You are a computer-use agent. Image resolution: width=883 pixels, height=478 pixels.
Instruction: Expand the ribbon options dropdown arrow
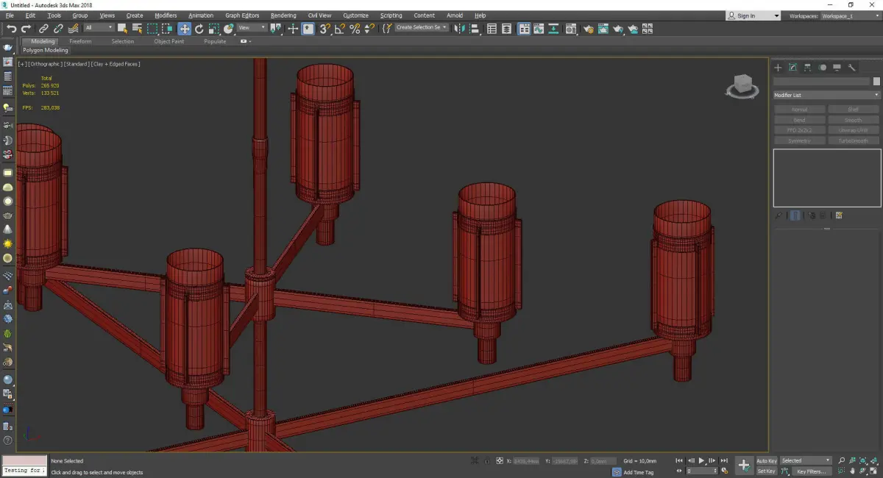(x=250, y=41)
